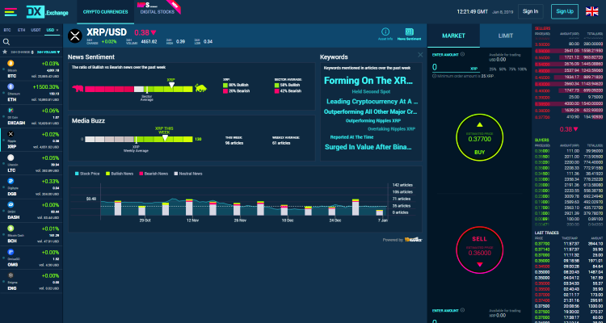Click the 'Reported At The Time' keyword
606x323 pixels.
pos(351,137)
